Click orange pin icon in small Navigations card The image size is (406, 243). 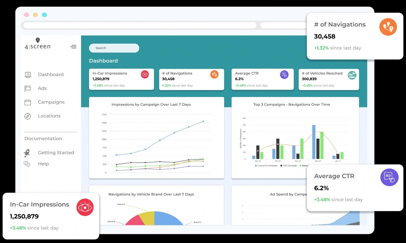(214, 74)
